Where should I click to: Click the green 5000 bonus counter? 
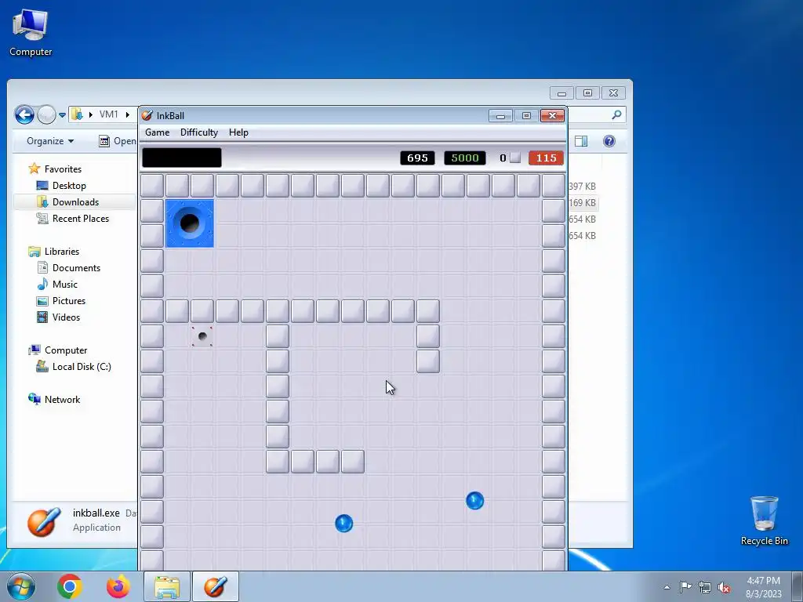coord(464,158)
